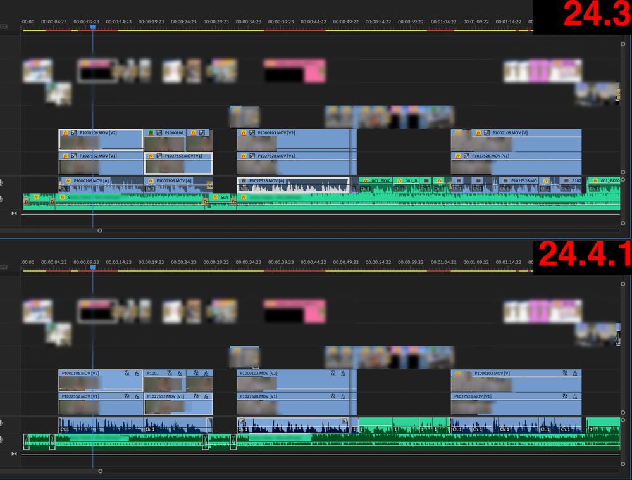Viewport: 632px width, 480px height.
Task: Click gray fx badge on P1027528.MOV [A] audio clip
Action: (244, 181)
